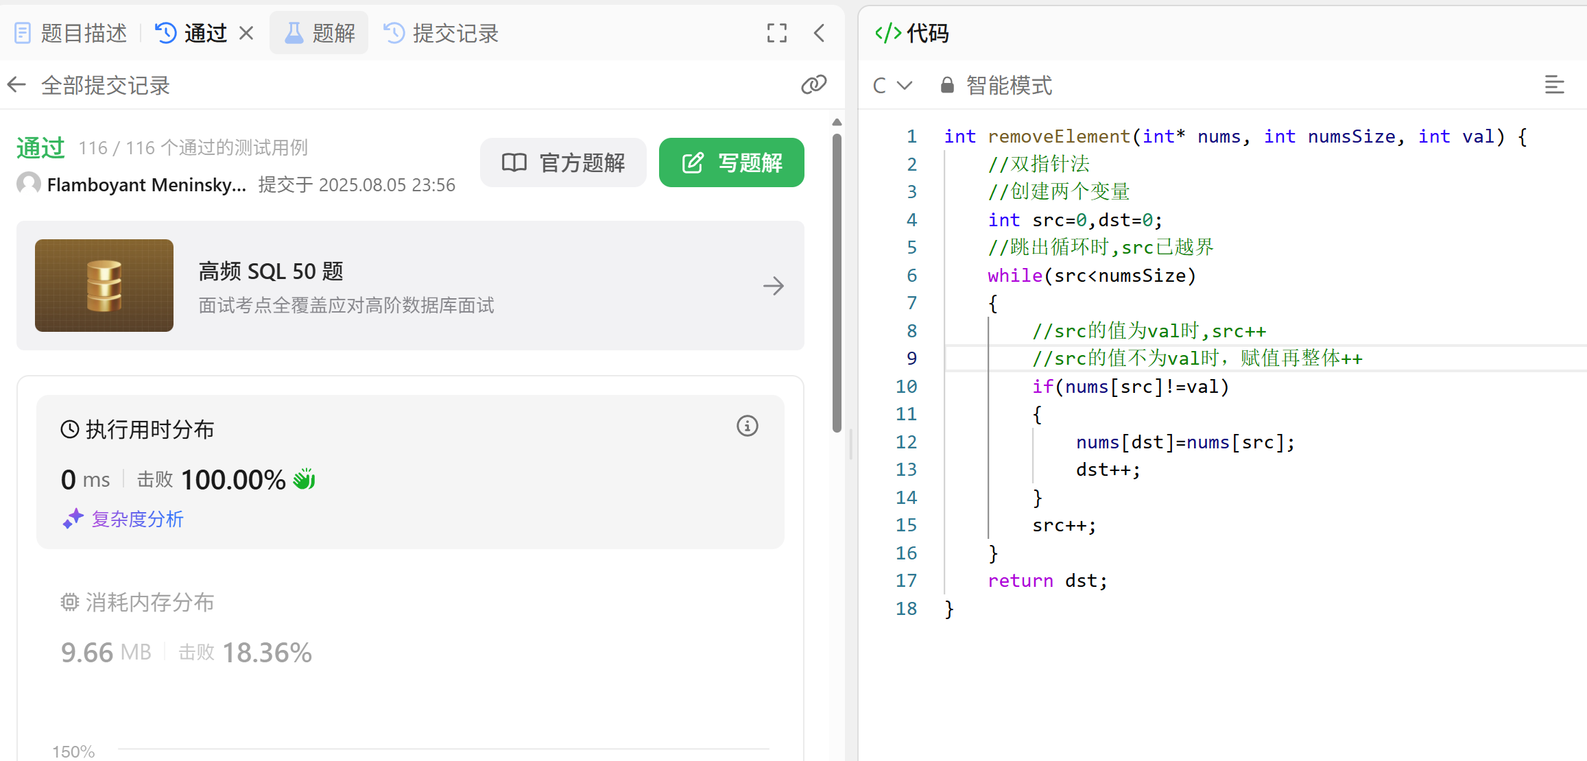
Task: Collapse the left panel with chevron
Action: pos(819,33)
